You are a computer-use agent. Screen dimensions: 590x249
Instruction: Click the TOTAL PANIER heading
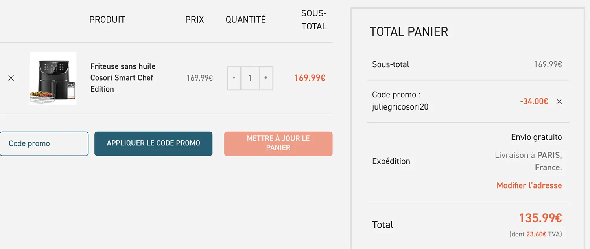coord(409,31)
